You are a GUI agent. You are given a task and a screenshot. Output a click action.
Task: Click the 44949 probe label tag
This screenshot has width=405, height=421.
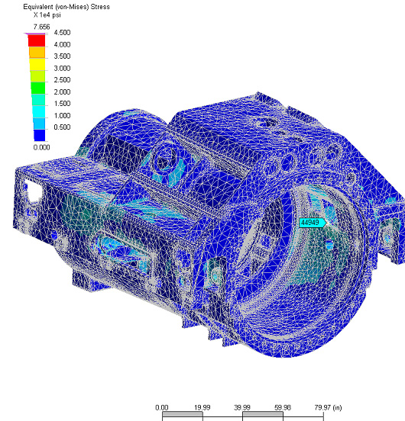coord(313,223)
